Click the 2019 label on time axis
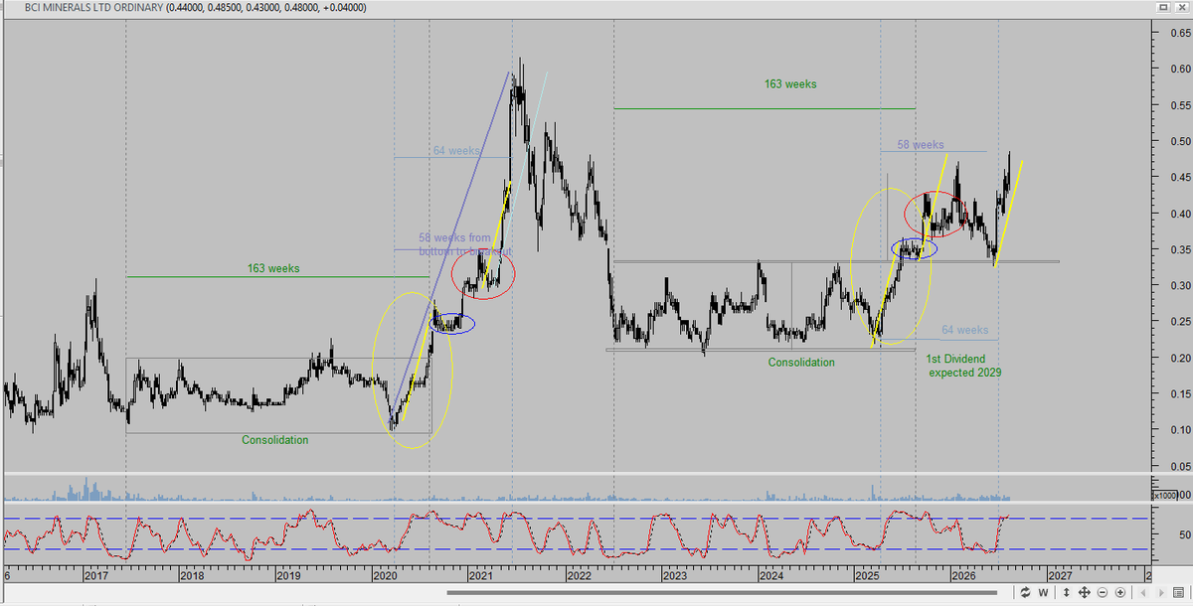The height and width of the screenshot is (606, 1193). [x=288, y=575]
